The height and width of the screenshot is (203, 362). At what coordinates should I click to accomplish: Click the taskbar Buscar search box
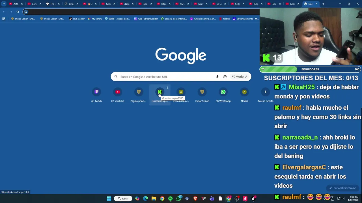[x=123, y=198]
